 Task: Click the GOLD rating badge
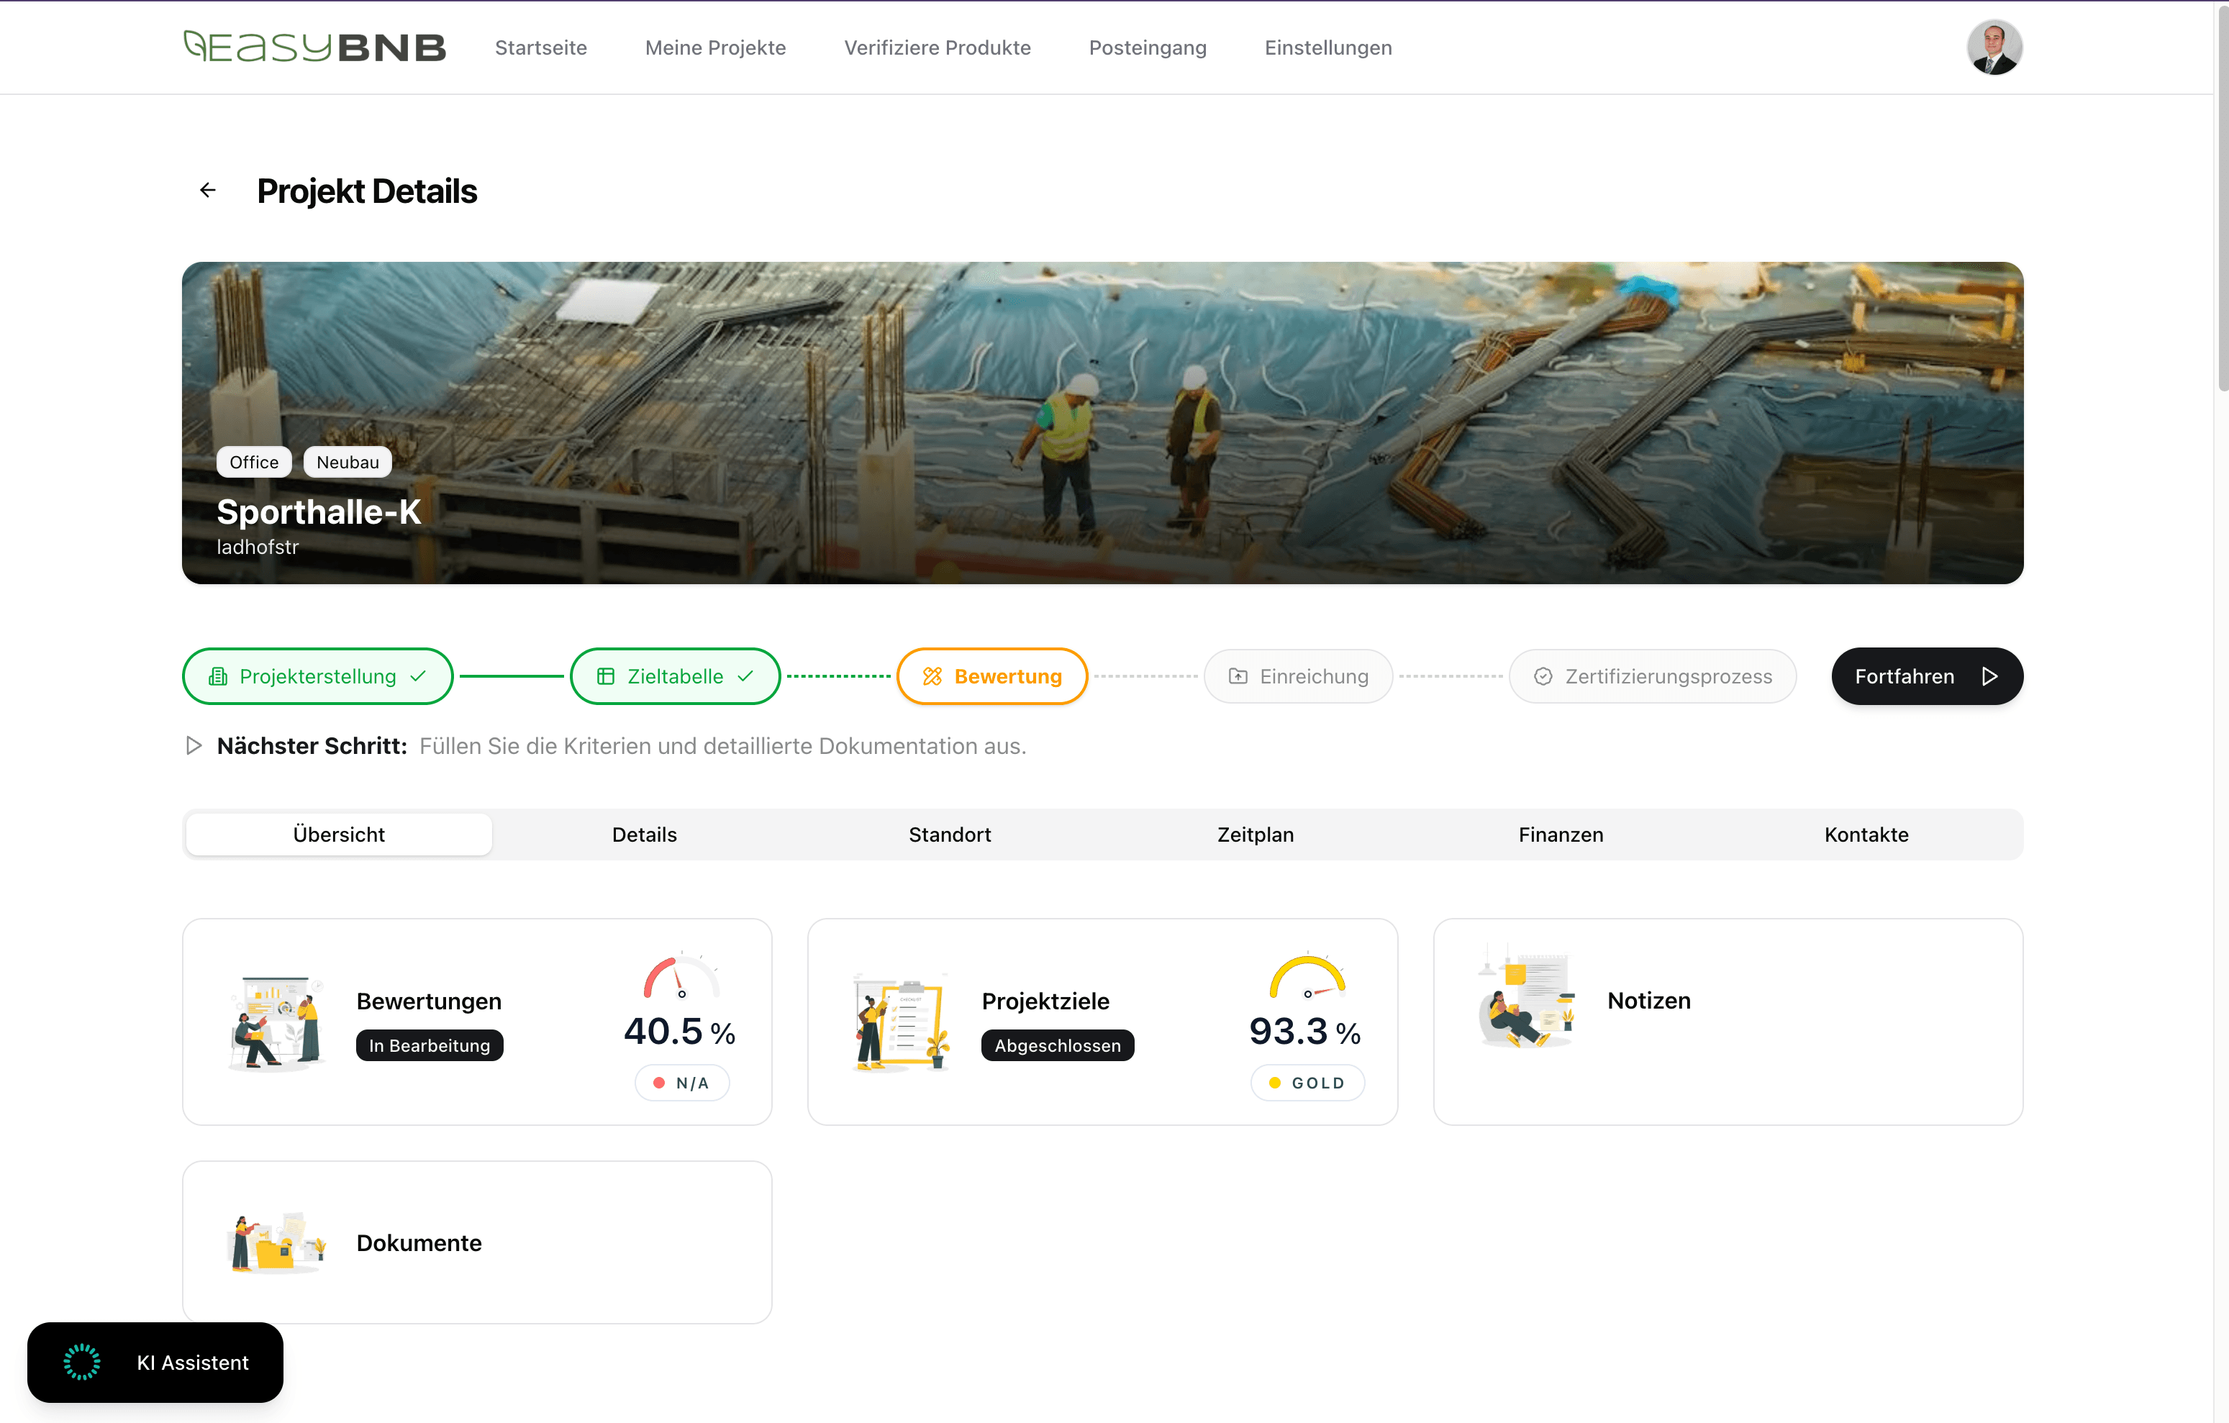coord(1307,1083)
